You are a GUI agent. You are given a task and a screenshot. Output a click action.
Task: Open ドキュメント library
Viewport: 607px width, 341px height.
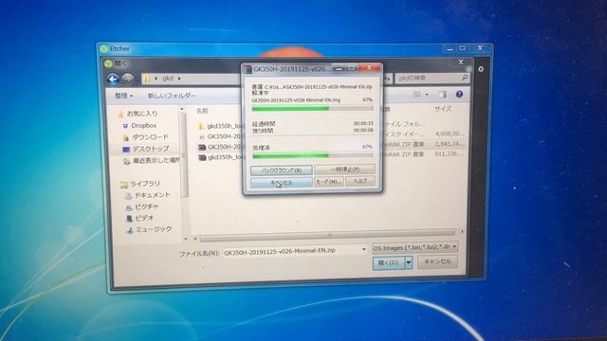148,196
